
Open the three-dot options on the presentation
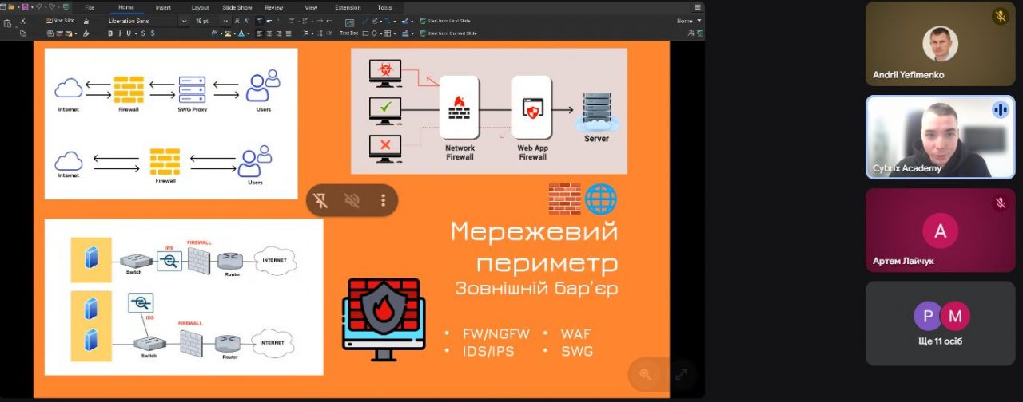coord(383,200)
